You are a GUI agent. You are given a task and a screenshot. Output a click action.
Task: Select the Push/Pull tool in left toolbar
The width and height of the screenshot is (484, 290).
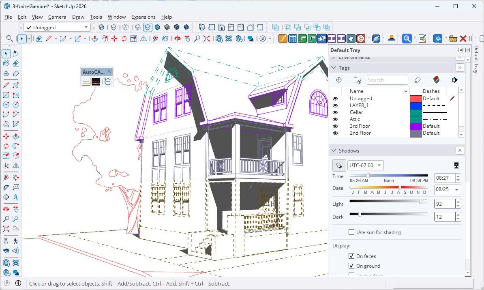[x=16, y=136]
